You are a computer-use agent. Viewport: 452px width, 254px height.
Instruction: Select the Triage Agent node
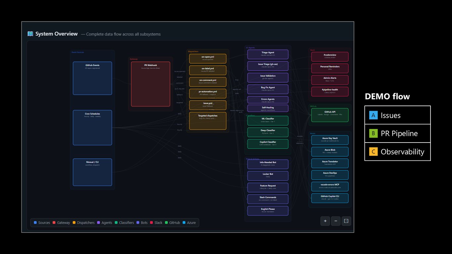268,54
